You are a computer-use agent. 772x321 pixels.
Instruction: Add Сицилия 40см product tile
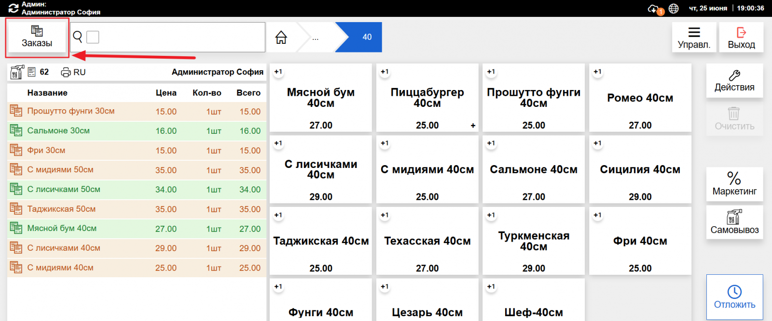pyautogui.click(x=640, y=169)
